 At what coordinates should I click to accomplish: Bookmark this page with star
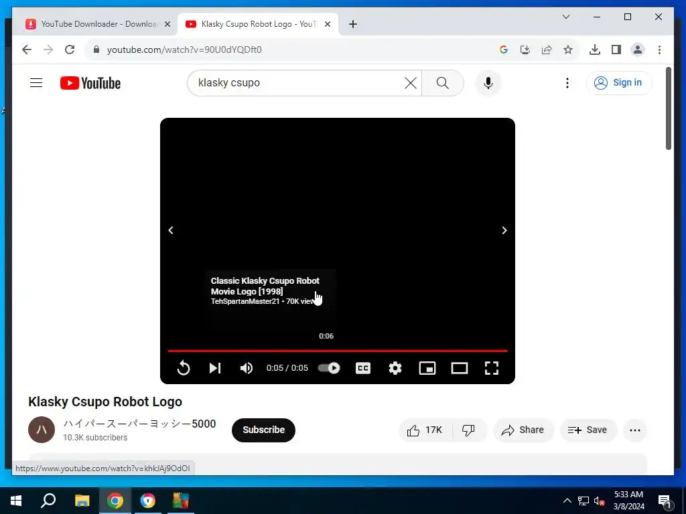568,50
